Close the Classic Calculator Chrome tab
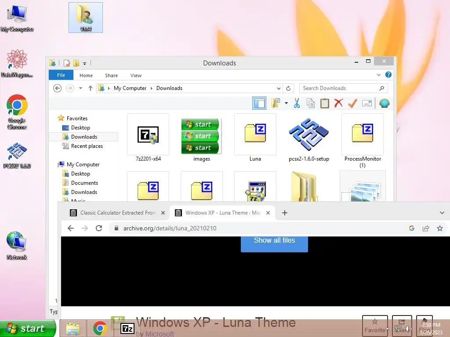The width and height of the screenshot is (450, 337). pyautogui.click(x=163, y=213)
